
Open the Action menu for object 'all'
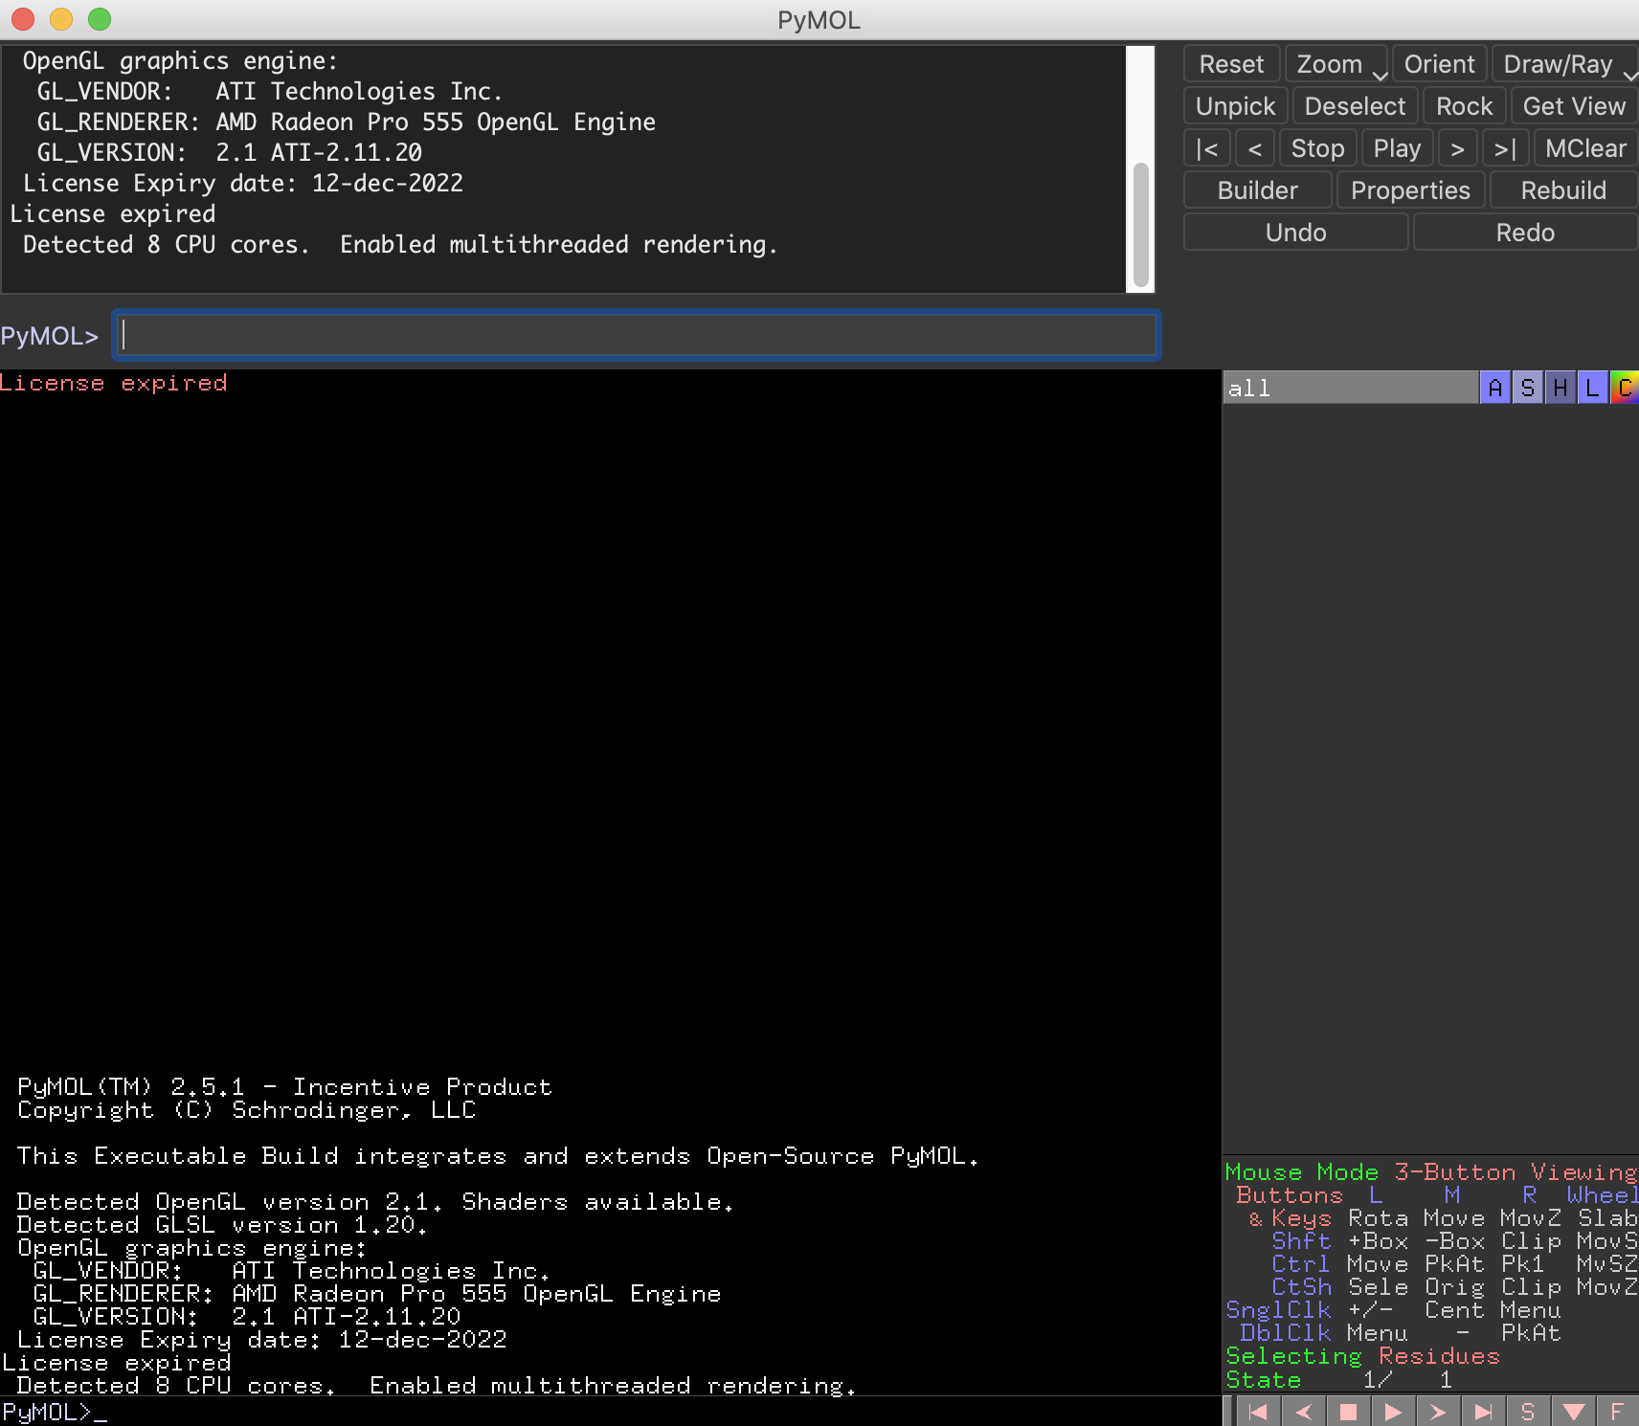click(x=1494, y=387)
